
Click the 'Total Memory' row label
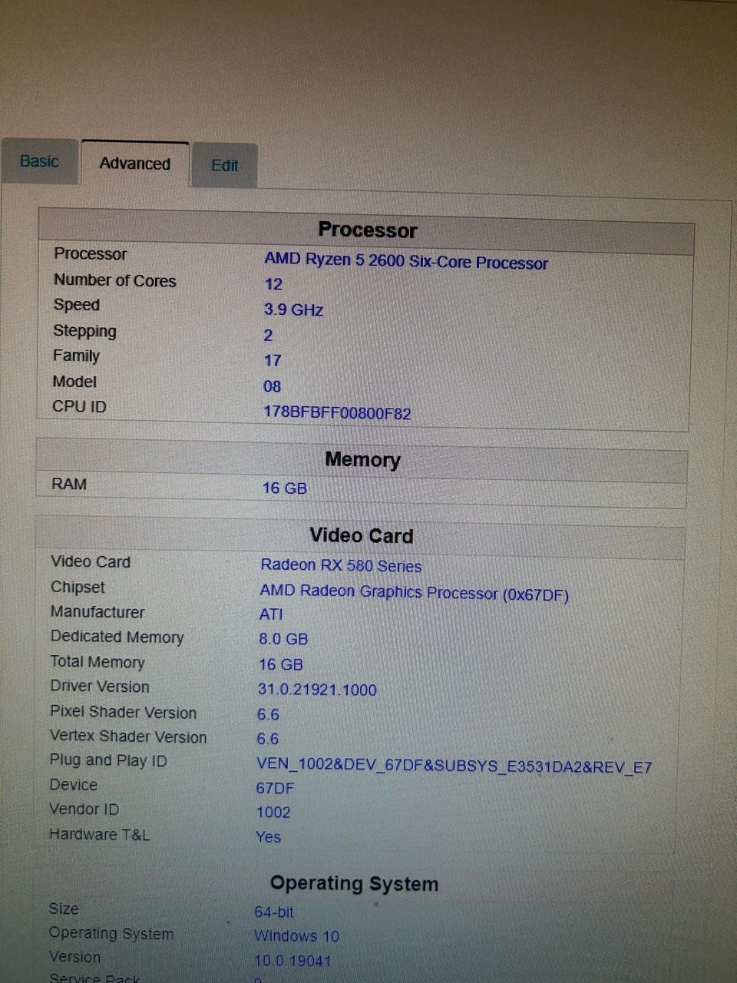[97, 662]
